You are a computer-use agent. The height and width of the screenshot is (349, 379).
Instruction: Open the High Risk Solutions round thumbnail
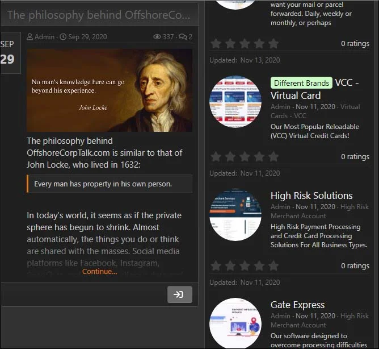click(x=235, y=215)
